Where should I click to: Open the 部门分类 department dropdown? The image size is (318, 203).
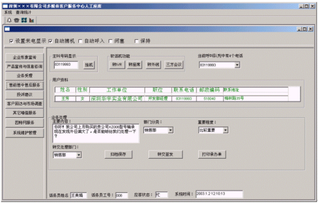coord(171,130)
